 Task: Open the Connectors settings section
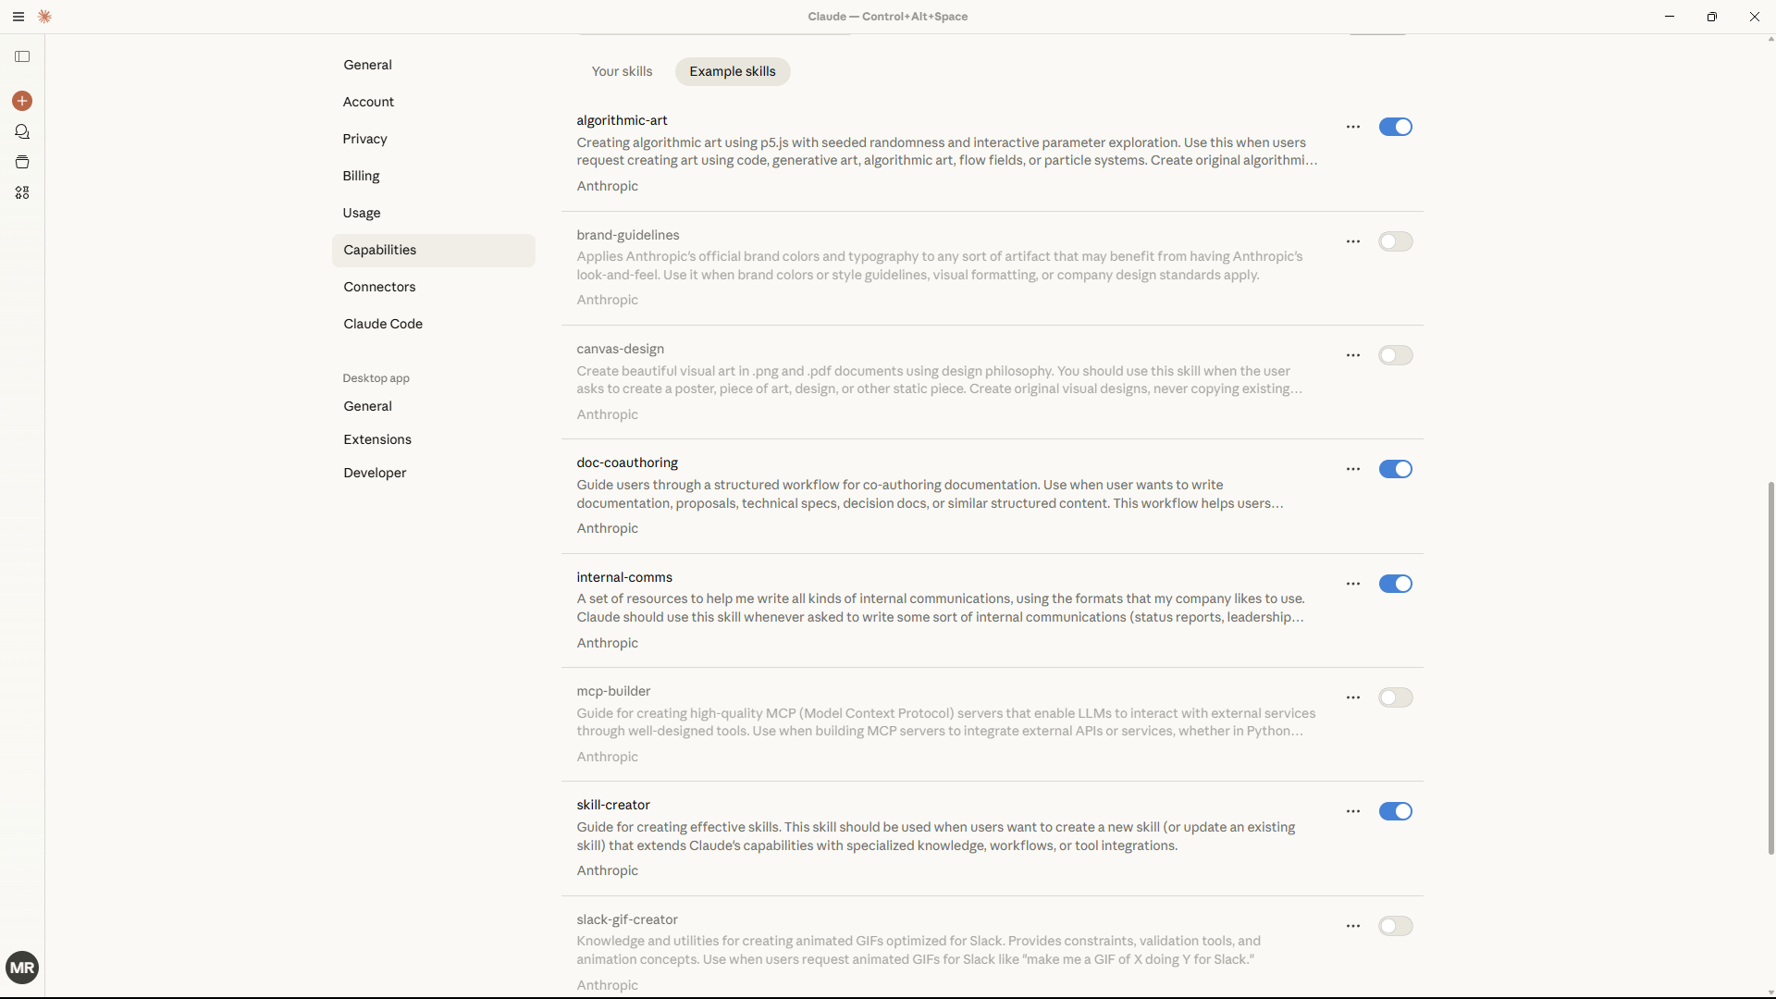tap(379, 287)
